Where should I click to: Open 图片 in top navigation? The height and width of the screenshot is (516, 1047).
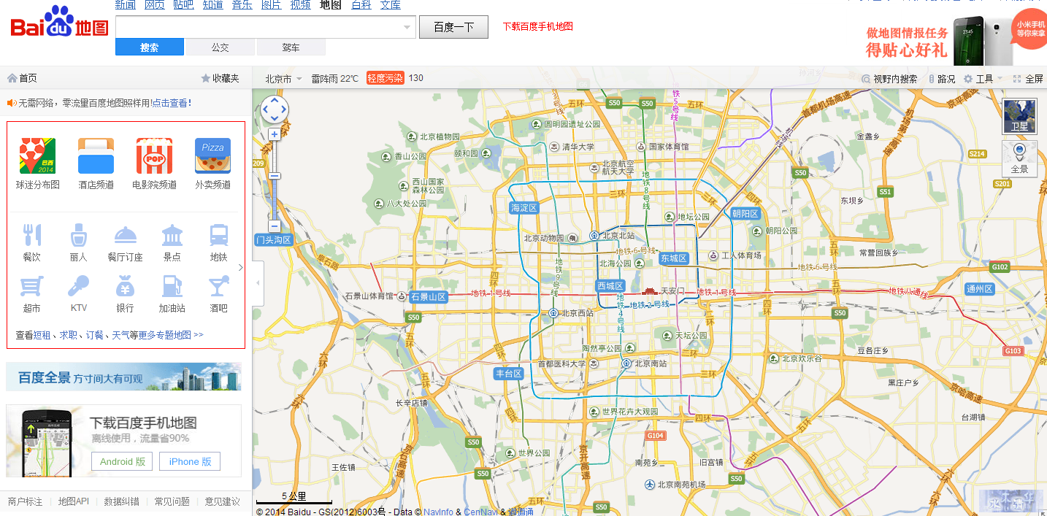pyautogui.click(x=272, y=5)
